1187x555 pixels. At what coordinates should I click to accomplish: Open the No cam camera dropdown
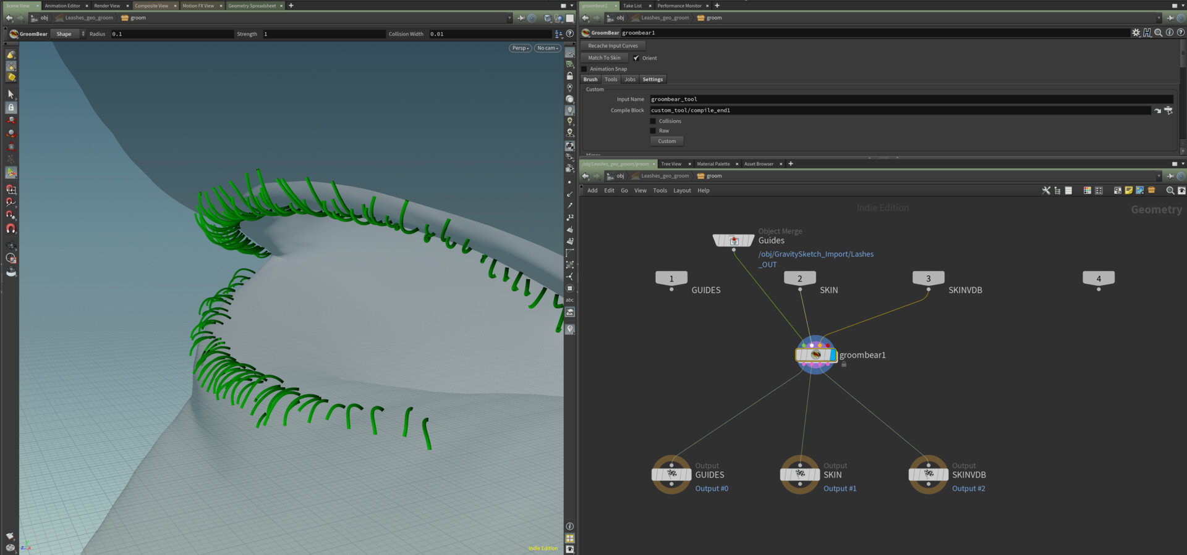(x=547, y=48)
